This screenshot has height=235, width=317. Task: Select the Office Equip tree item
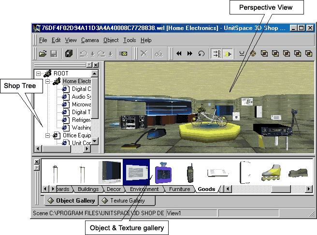77,135
